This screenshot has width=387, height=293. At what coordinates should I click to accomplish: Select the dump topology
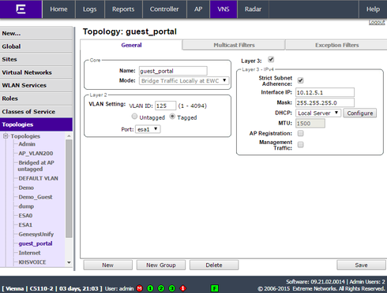pyautogui.click(x=26, y=206)
